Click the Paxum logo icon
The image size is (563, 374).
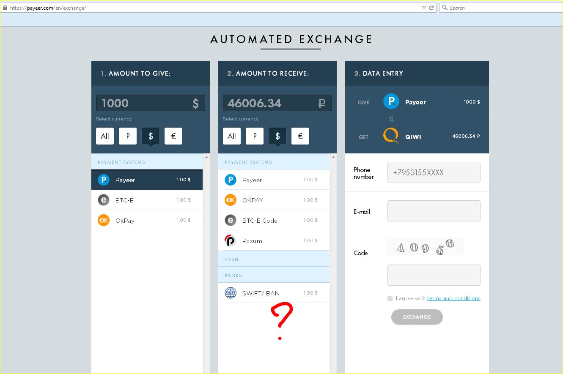(x=230, y=240)
